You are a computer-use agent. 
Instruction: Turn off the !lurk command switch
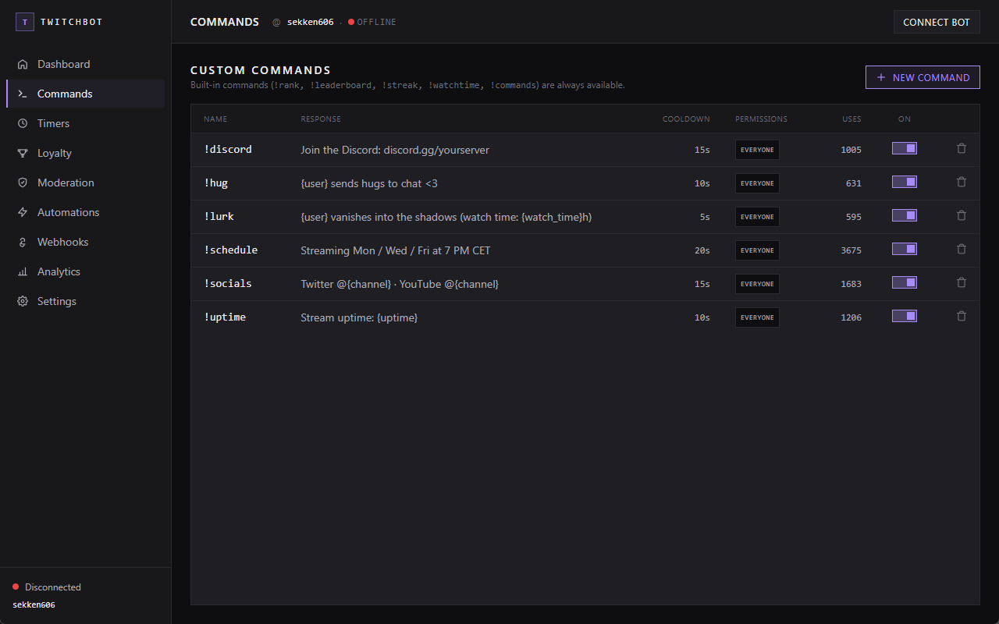[905, 215]
